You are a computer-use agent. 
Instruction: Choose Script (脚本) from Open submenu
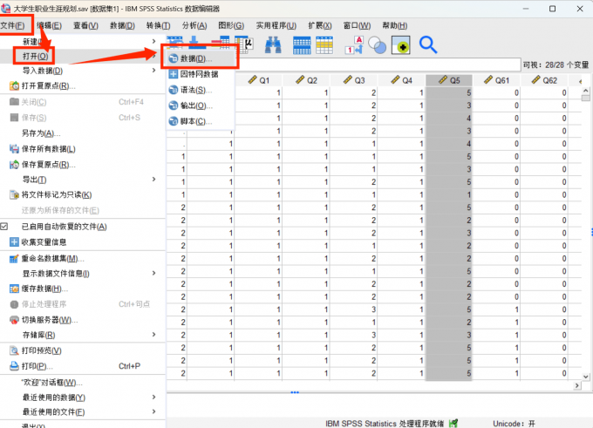pyautogui.click(x=195, y=121)
